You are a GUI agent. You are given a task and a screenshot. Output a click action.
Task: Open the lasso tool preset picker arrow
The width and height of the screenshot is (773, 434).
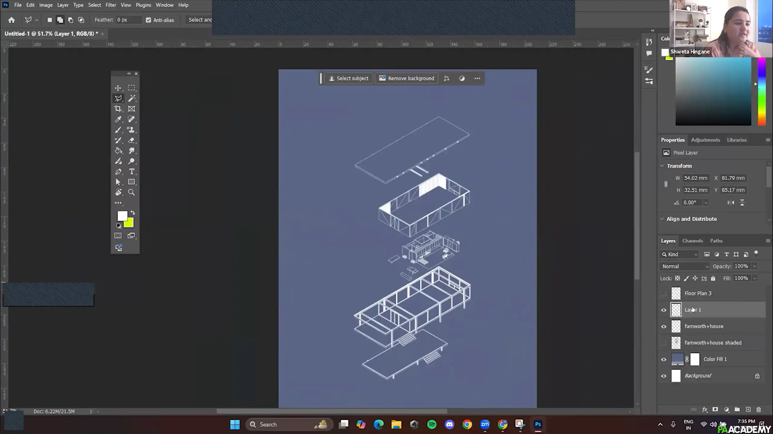point(37,20)
